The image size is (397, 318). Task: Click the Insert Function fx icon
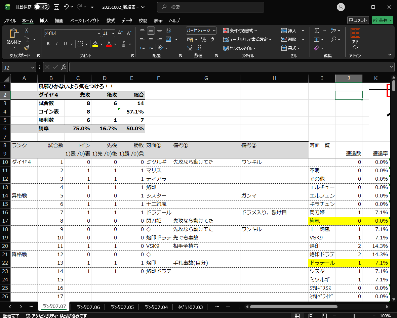pyautogui.click(x=64, y=67)
